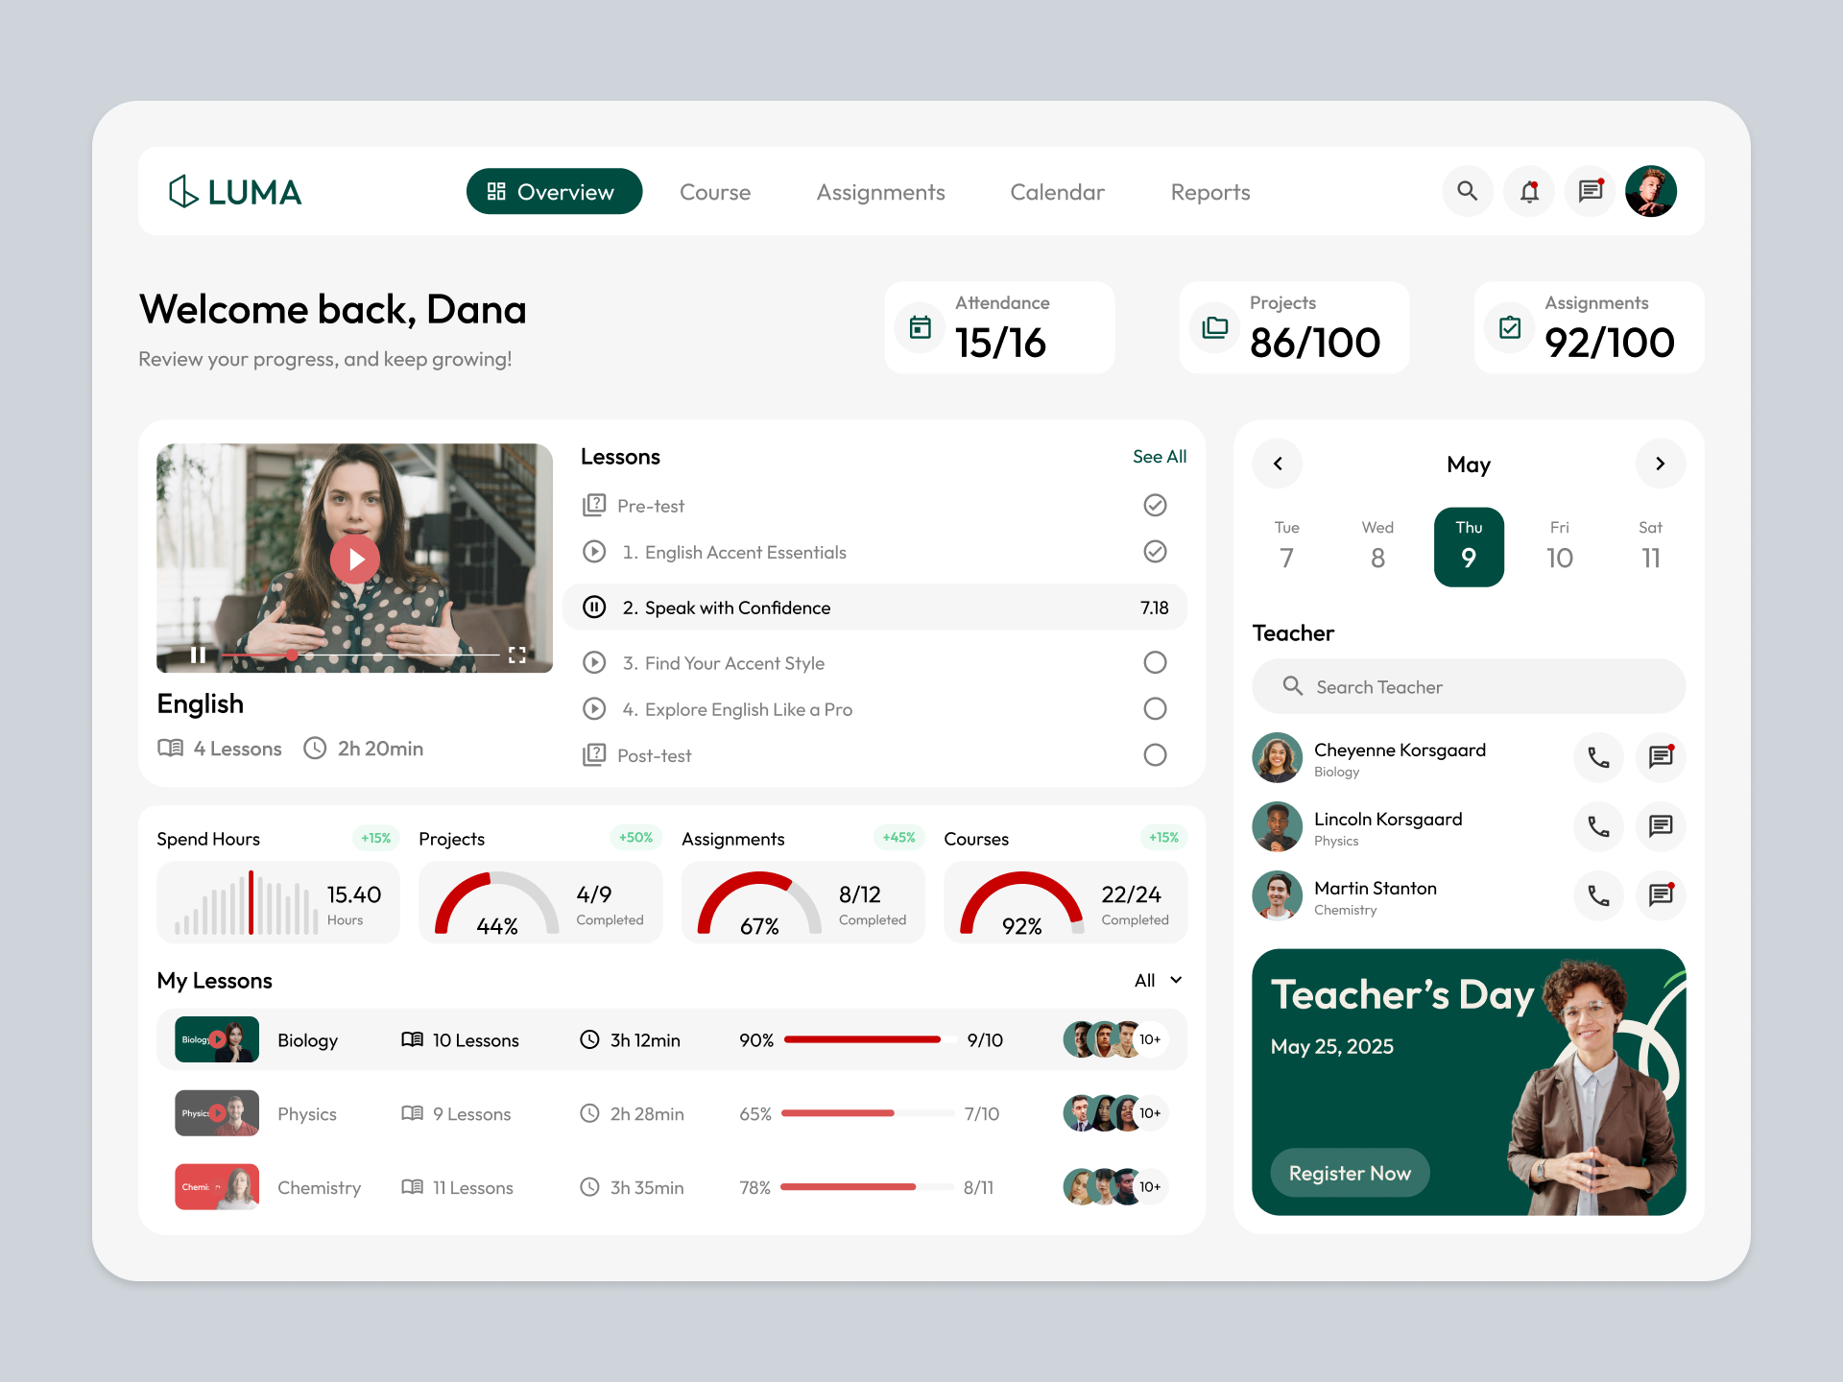This screenshot has width=1843, height=1382.
Task: Open the search icon in the navbar
Action: pos(1468,191)
